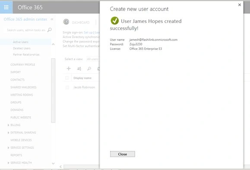Click the sidebar scroll down arrow
250x170 pixels.
[53, 163]
